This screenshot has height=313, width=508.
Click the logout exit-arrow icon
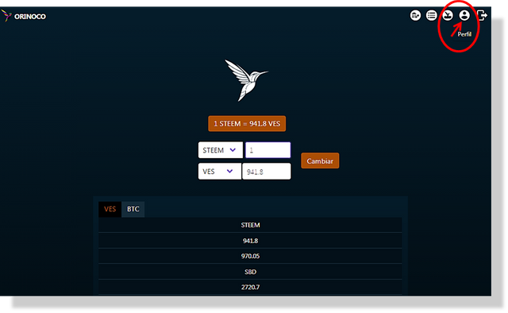pyautogui.click(x=482, y=15)
